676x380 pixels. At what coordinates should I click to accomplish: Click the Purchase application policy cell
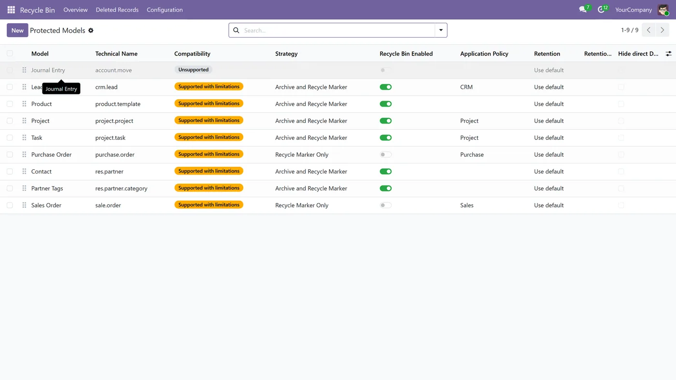coord(472,154)
